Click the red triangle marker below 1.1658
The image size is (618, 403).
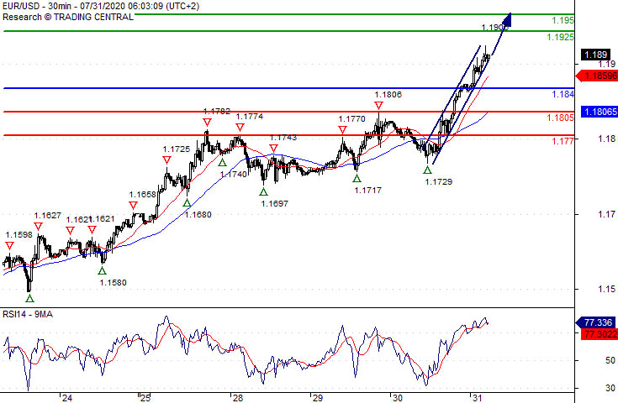133,206
